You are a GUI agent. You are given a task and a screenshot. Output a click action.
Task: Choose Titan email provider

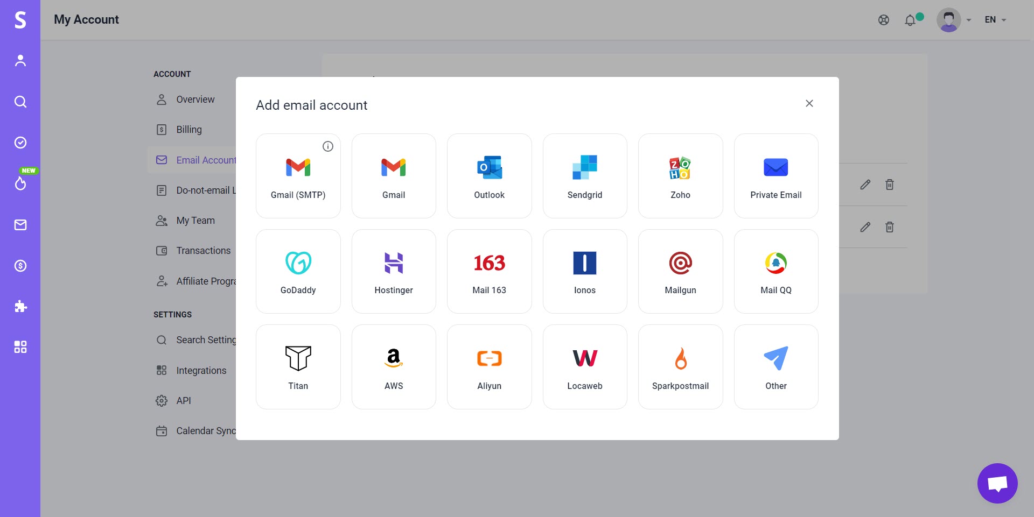[298, 367]
